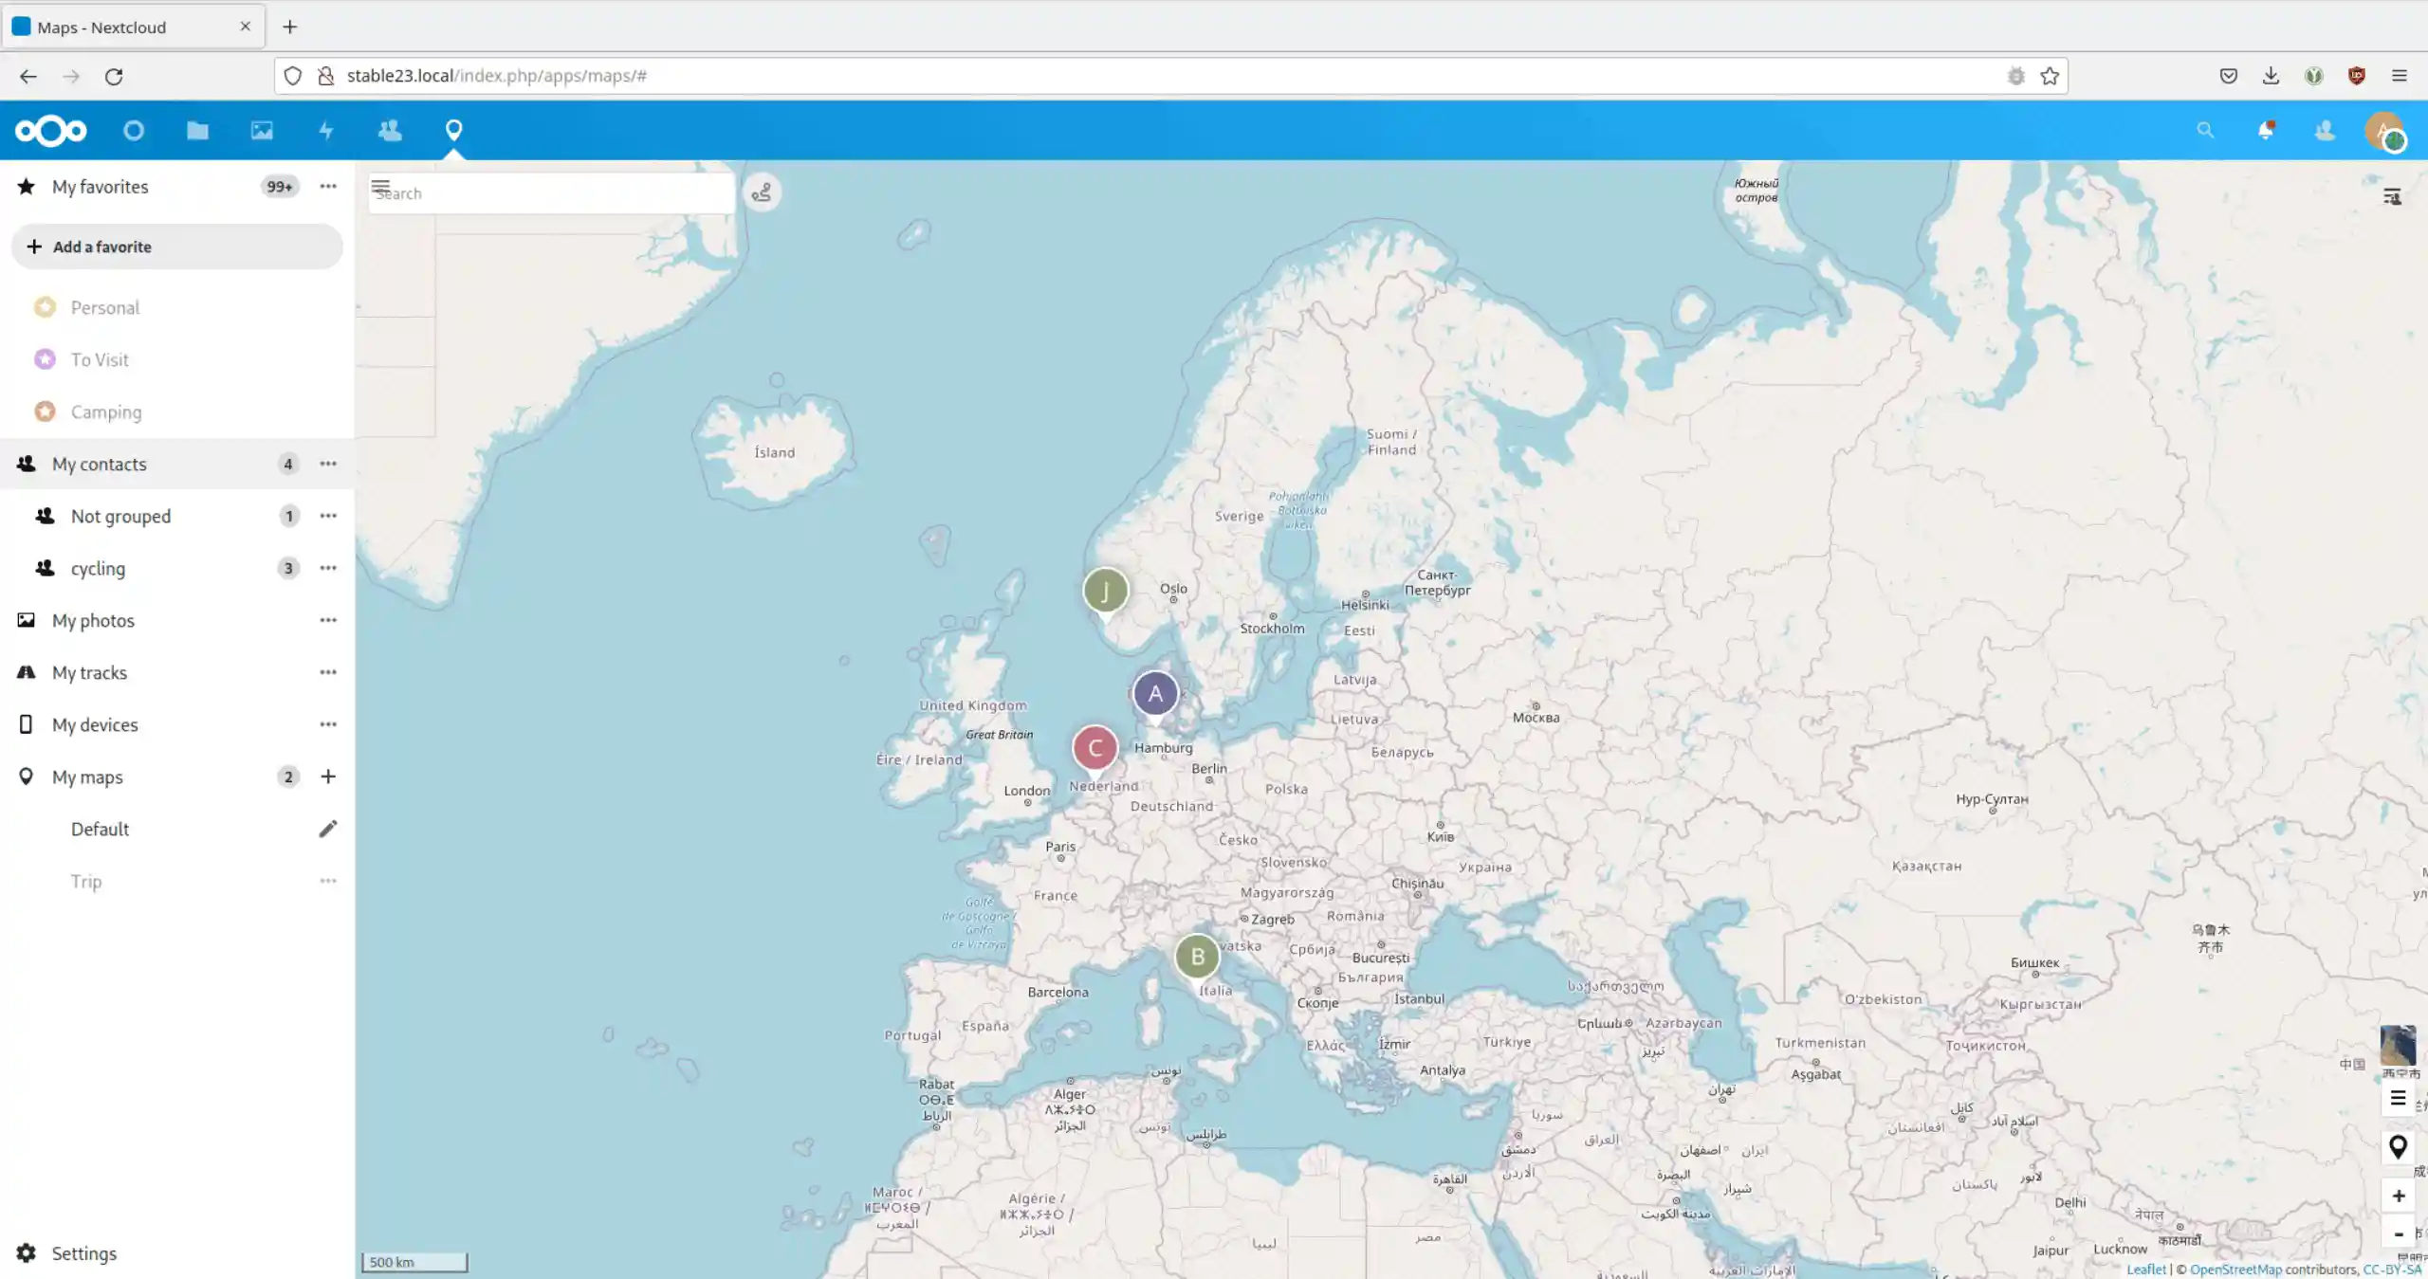2428x1279 pixels.
Task: Open Trip map three-dot menu
Action: pyautogui.click(x=328, y=881)
